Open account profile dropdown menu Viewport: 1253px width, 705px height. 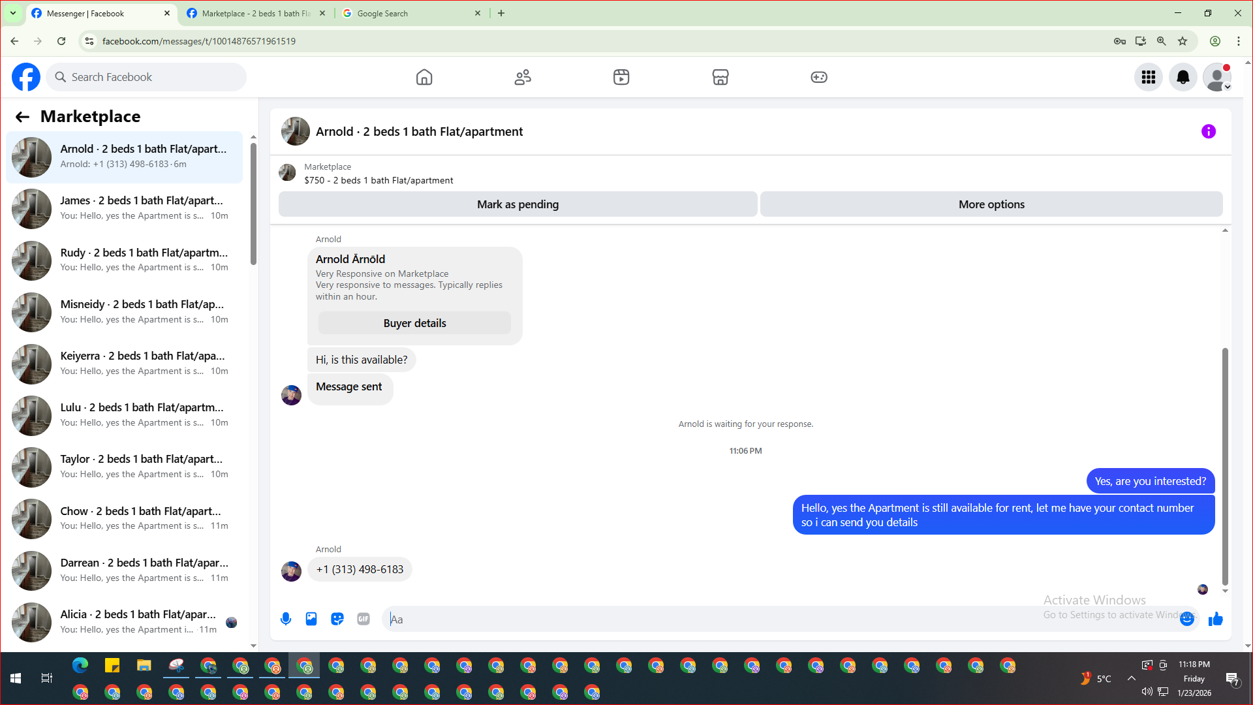click(1217, 77)
